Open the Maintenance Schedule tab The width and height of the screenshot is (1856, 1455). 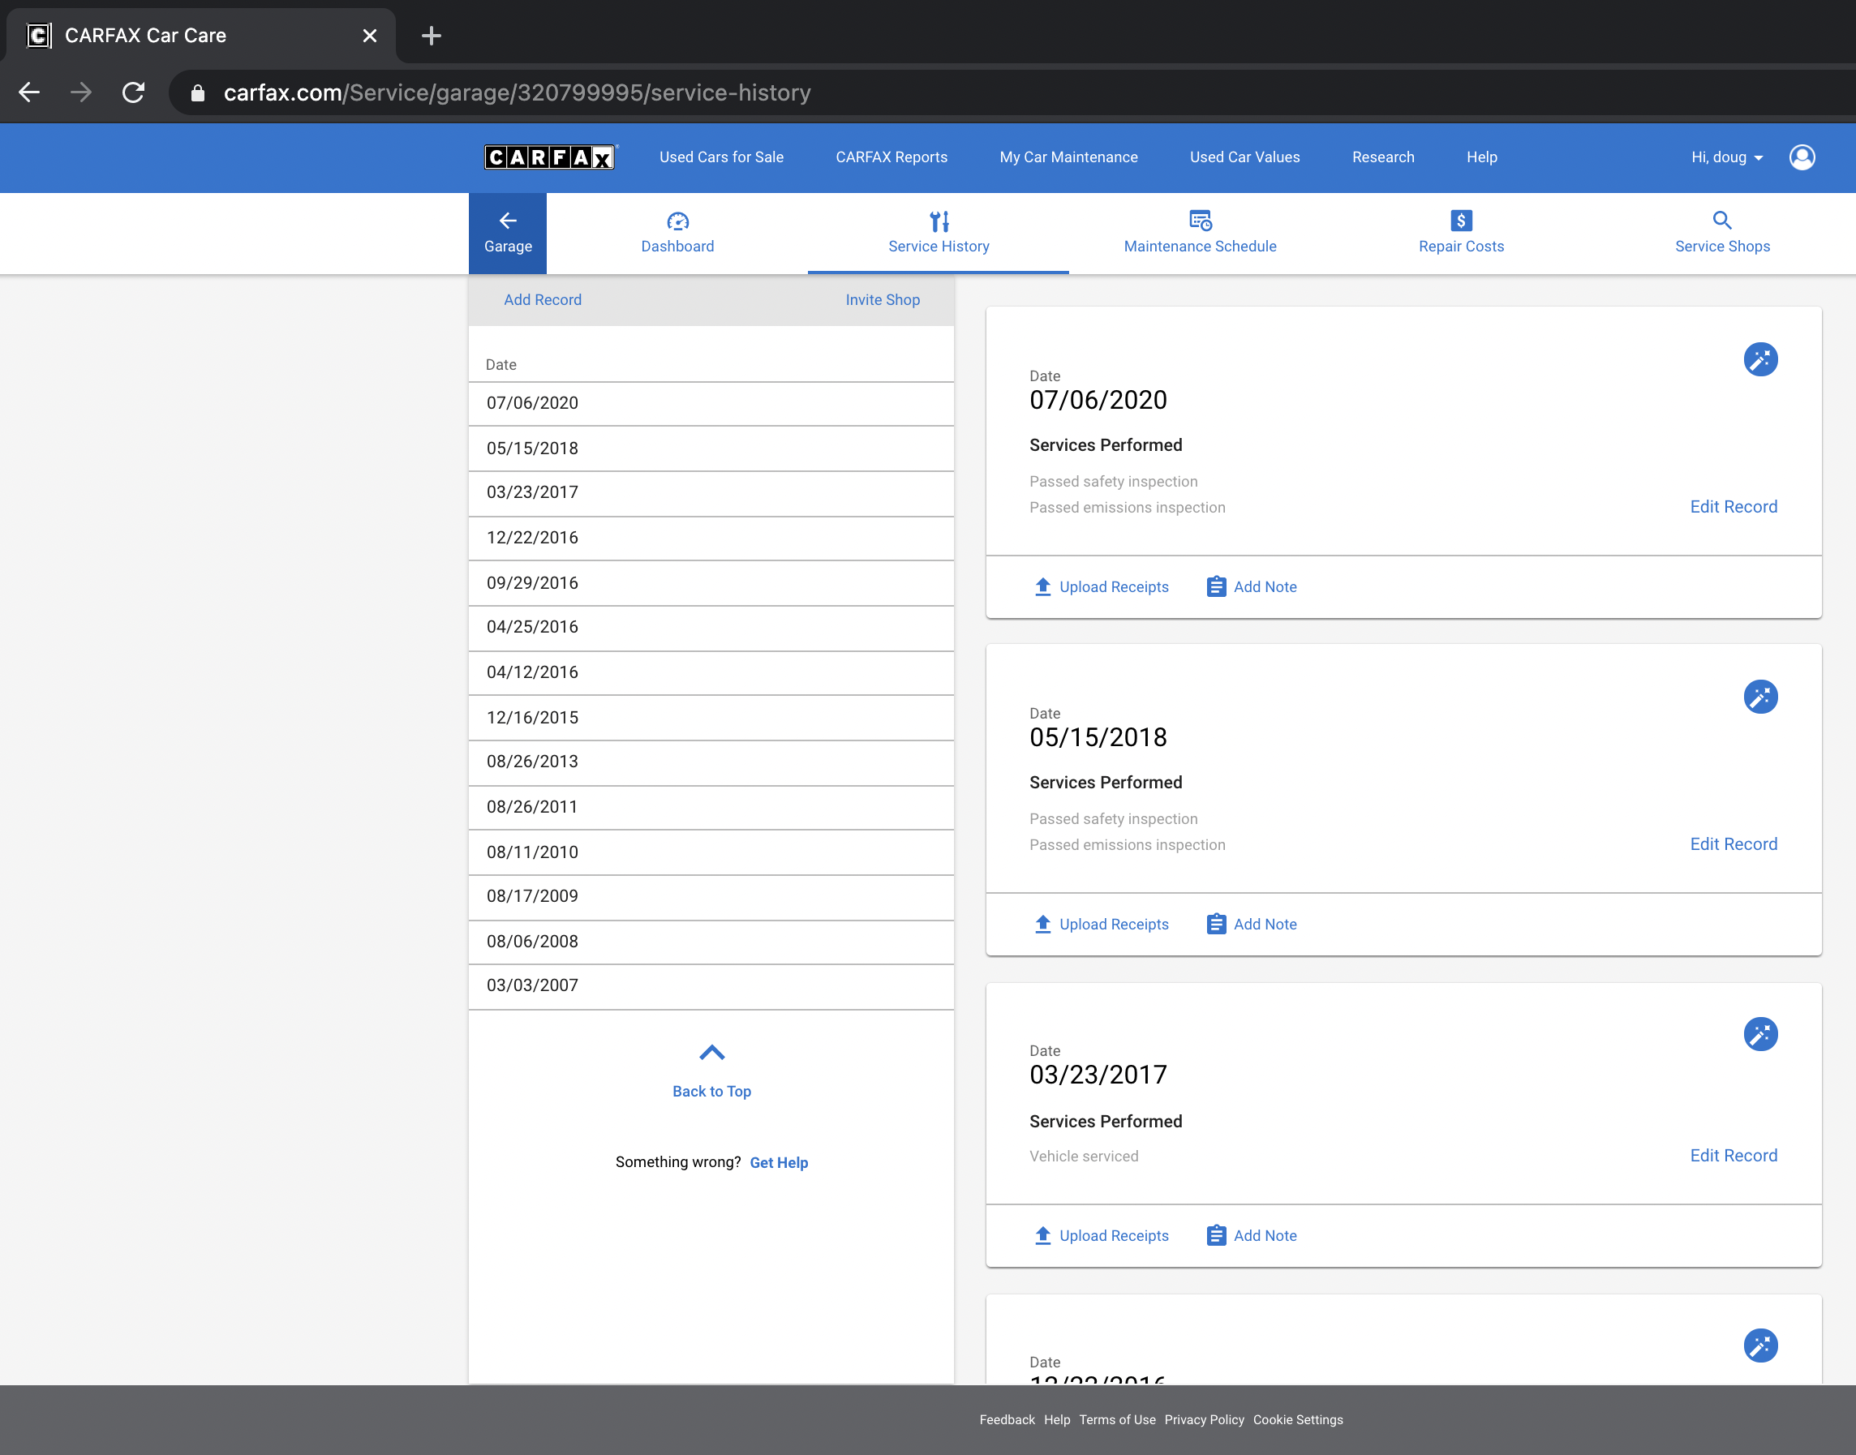[x=1200, y=234]
